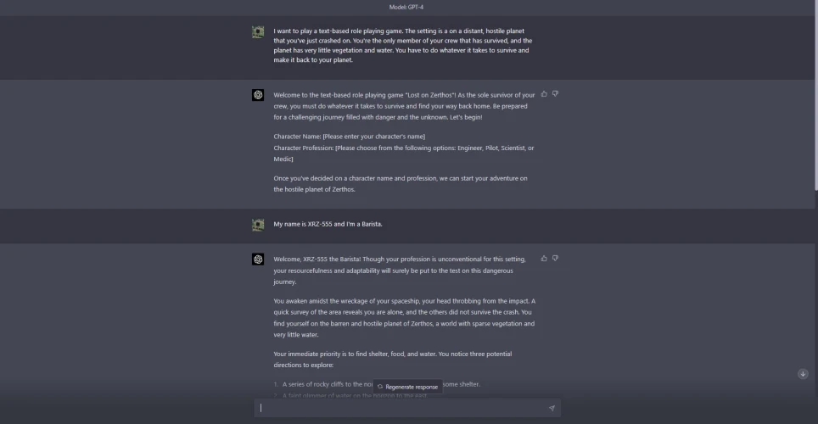The image size is (818, 424).
Task: Click the "Model: GPT-4" header label
Action: pyautogui.click(x=409, y=7)
